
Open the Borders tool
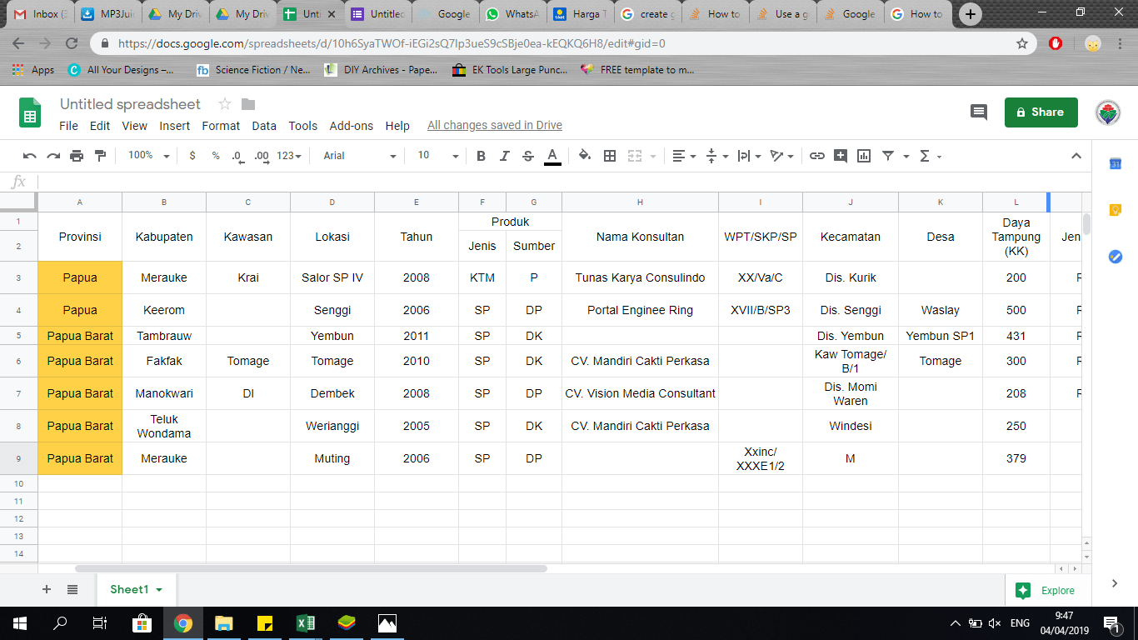(x=610, y=156)
